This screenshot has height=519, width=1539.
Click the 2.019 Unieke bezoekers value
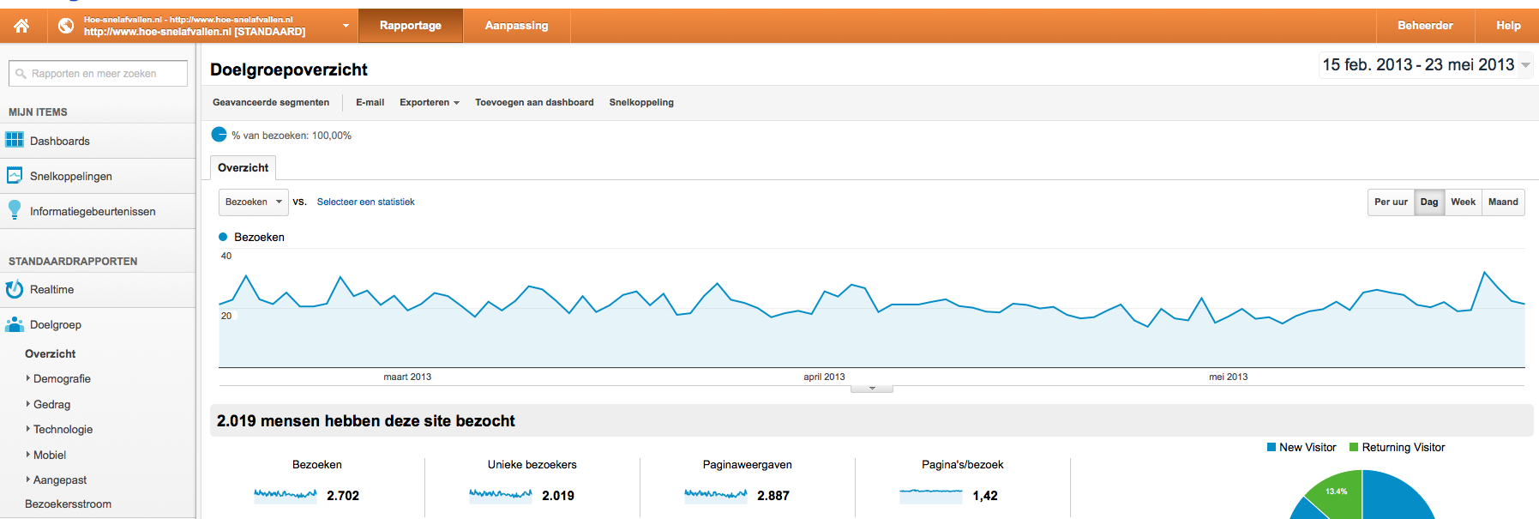pos(558,495)
